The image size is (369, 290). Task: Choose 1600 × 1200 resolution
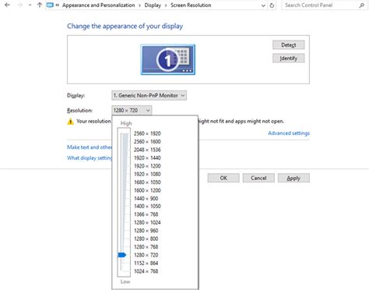click(147, 190)
